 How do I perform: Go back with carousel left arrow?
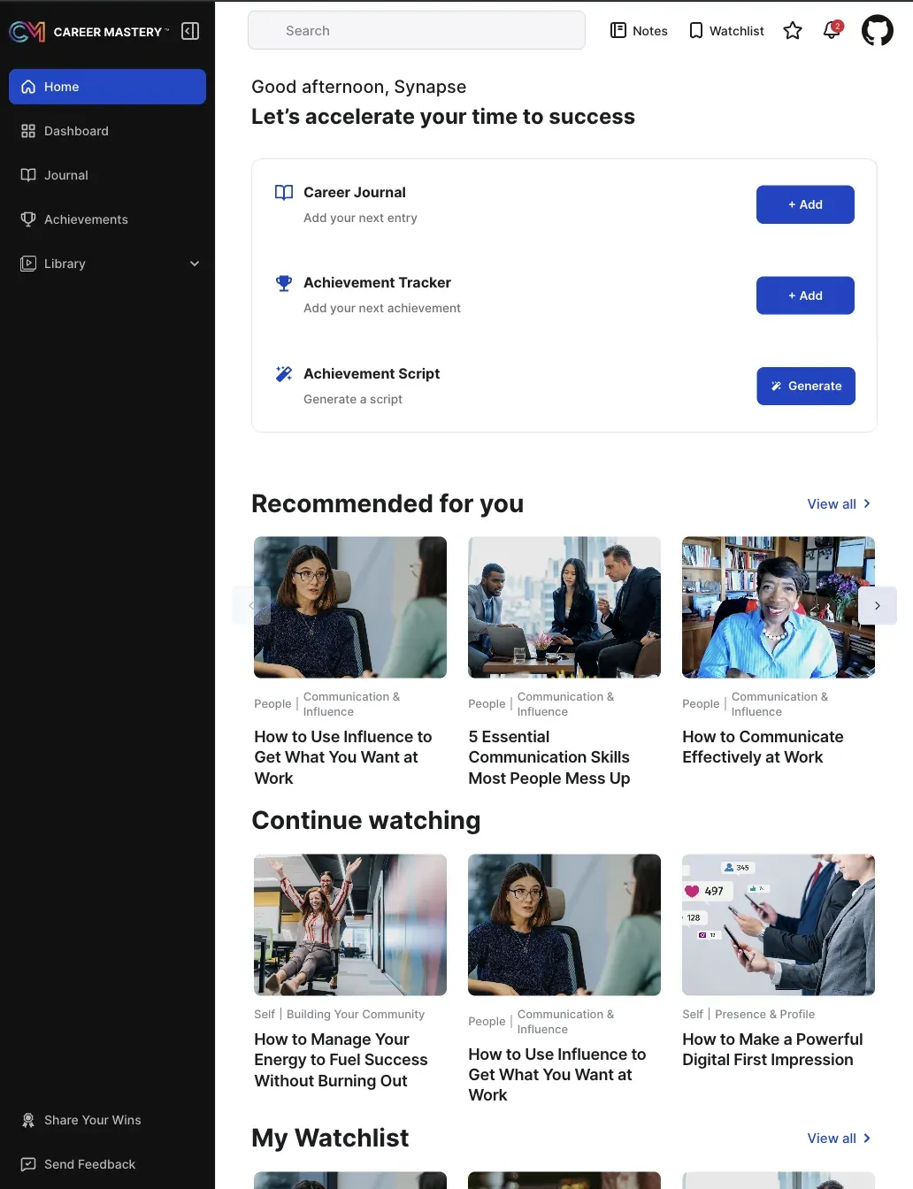coord(251,606)
